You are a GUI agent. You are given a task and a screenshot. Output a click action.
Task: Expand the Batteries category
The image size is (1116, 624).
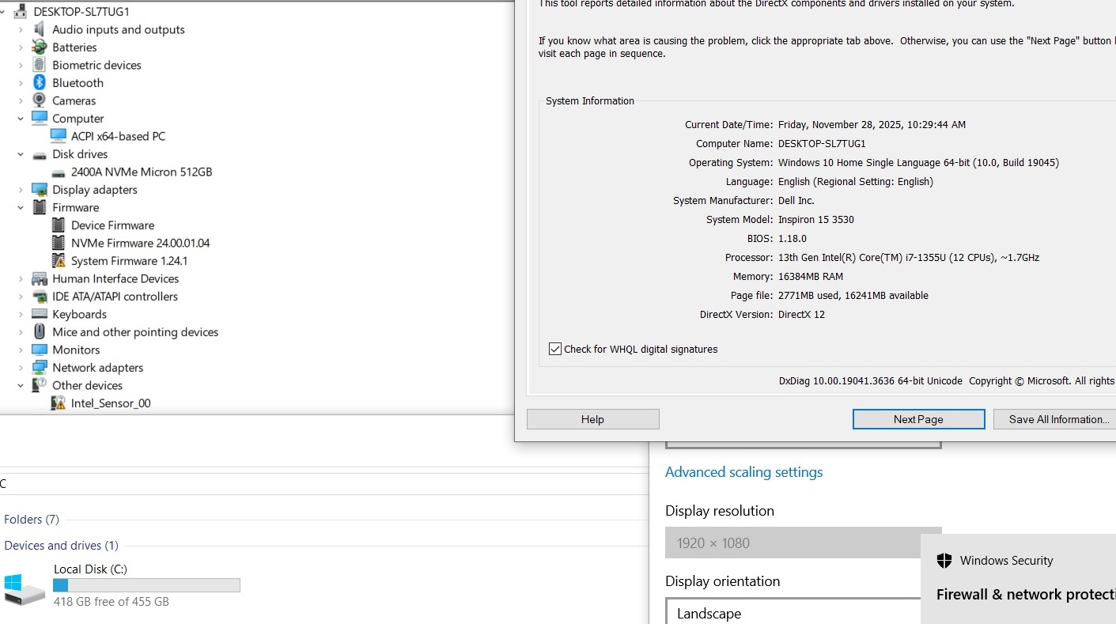(21, 47)
